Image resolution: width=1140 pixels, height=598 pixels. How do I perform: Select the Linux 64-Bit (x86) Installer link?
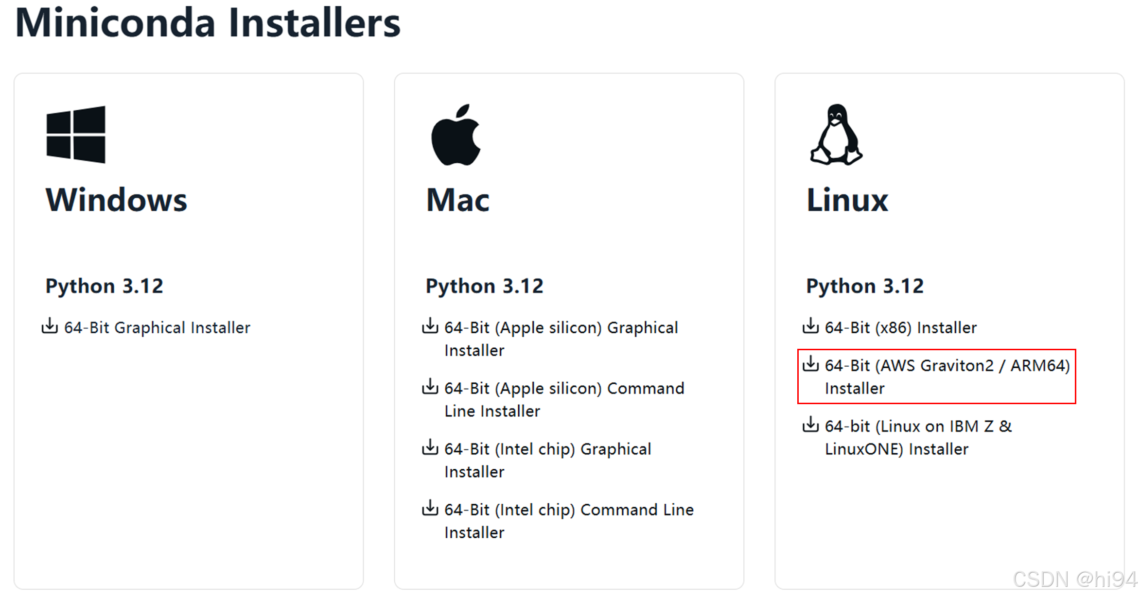pyautogui.click(x=900, y=328)
